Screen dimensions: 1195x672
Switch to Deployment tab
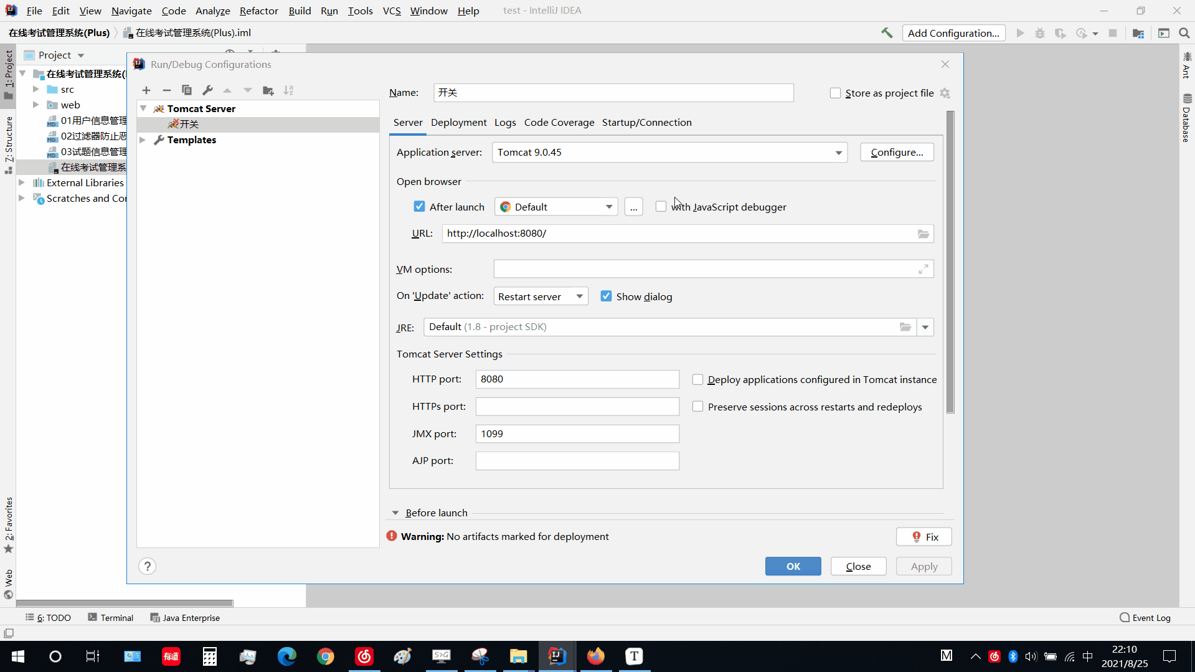(459, 123)
